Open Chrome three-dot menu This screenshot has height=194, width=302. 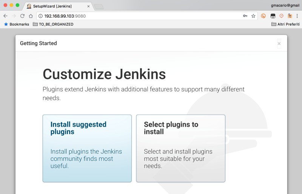click(x=297, y=16)
